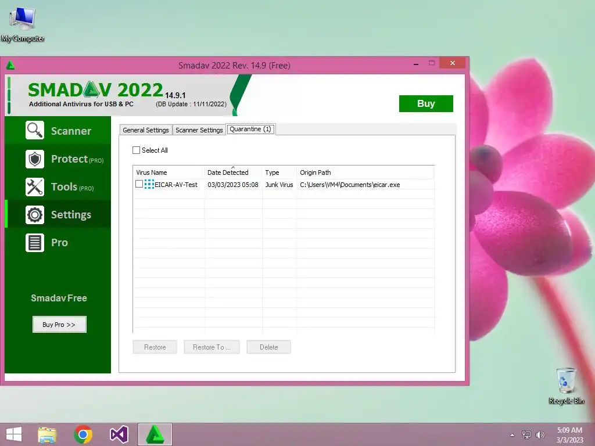Close the Smadav window

point(452,63)
